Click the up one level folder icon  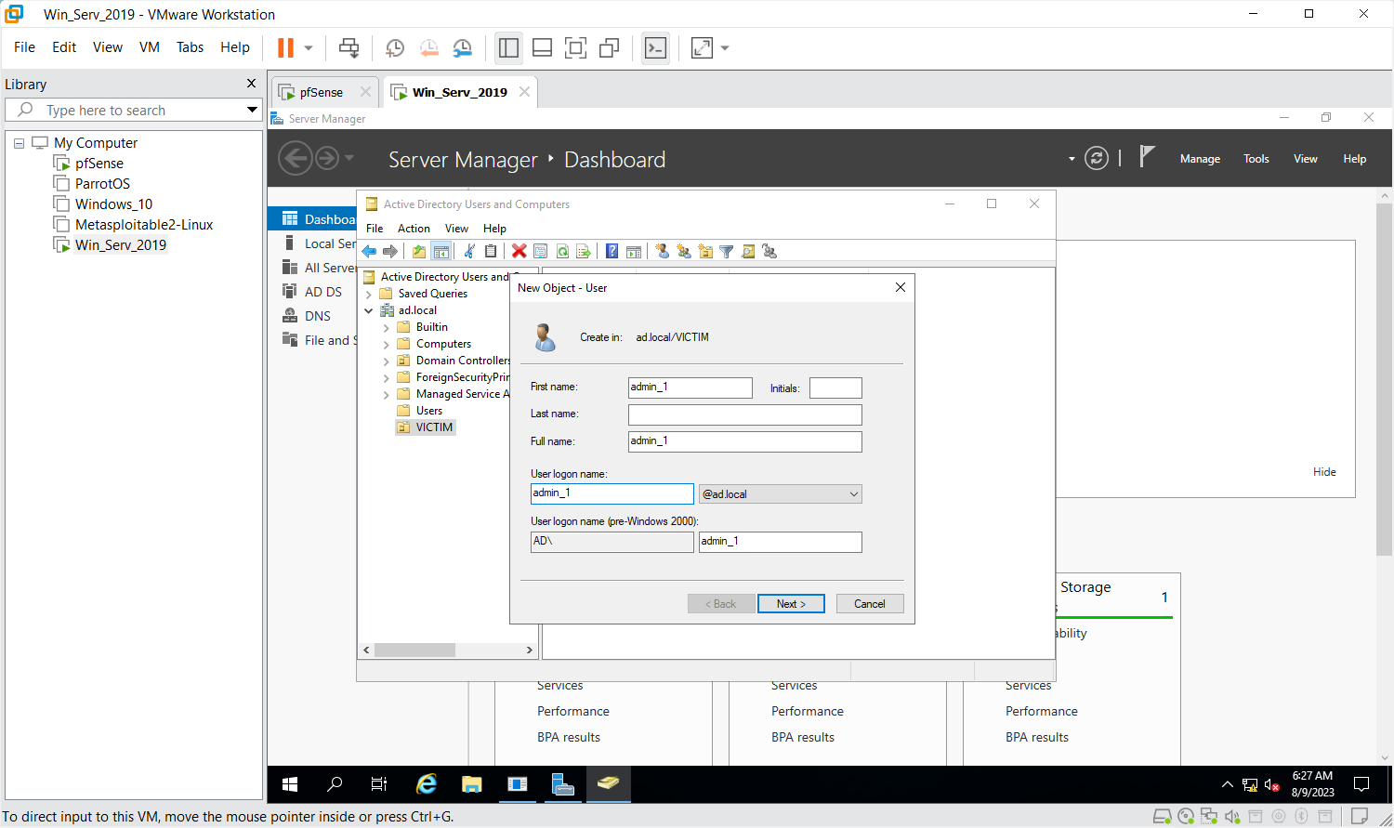pyautogui.click(x=419, y=251)
